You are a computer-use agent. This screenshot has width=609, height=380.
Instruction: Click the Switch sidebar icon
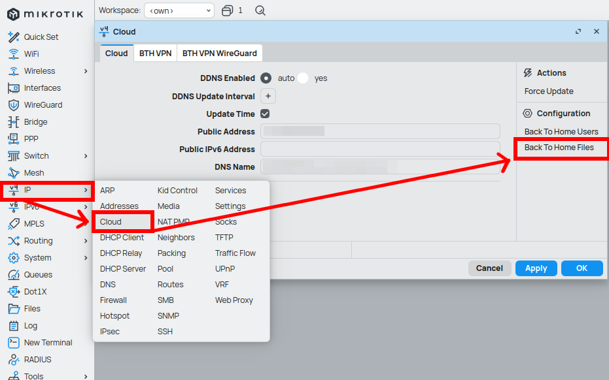tap(14, 156)
